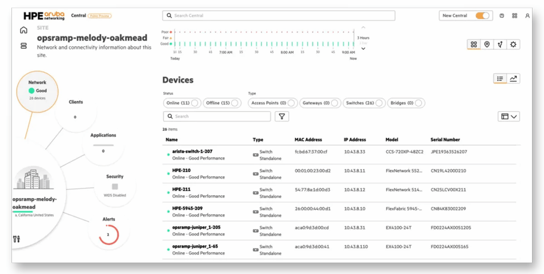Open device opsramp-juniper_1-205
The width and height of the screenshot is (544, 274).
[196, 228]
